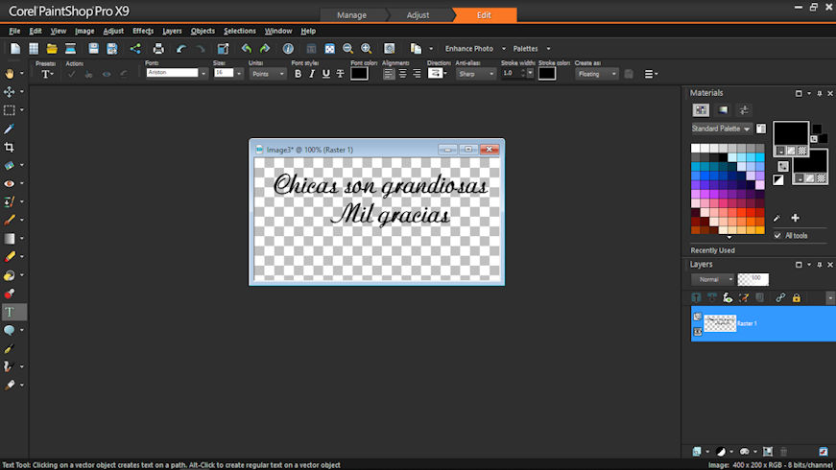Set text alignment to left
This screenshot has width=836, height=470.
coord(389,74)
